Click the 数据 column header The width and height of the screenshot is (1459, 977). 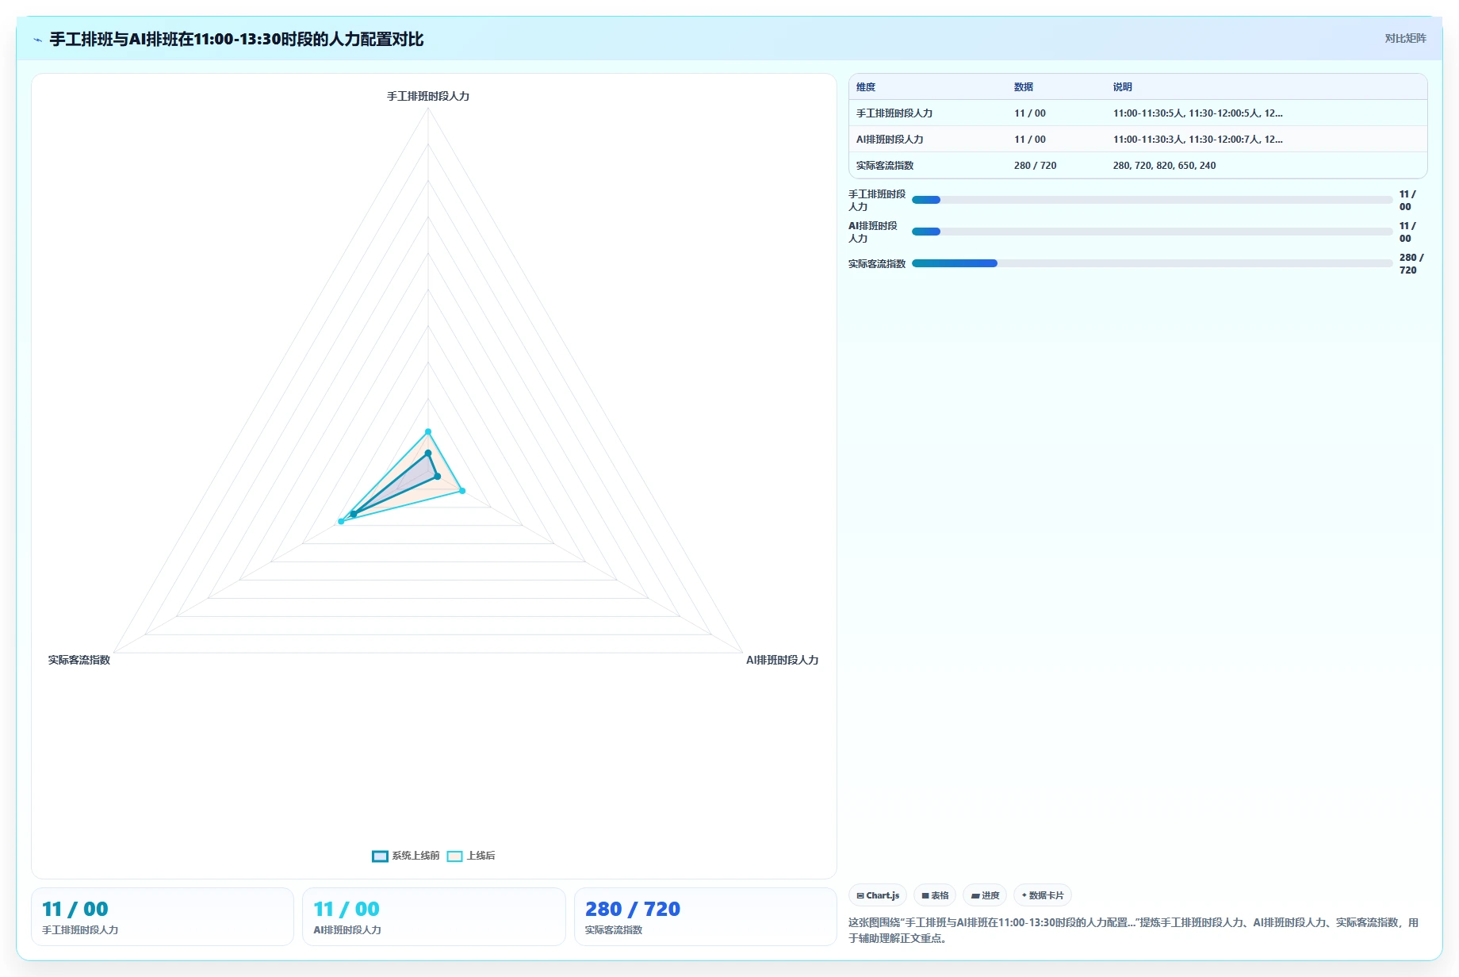tap(1024, 87)
